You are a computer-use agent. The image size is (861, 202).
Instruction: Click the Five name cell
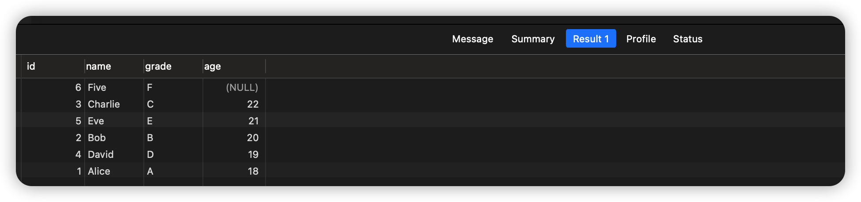pyautogui.click(x=97, y=87)
